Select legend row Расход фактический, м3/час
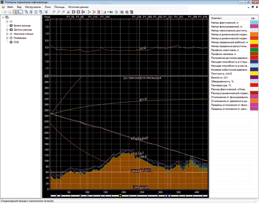The width and height of the screenshot is (259, 203). [234, 89]
